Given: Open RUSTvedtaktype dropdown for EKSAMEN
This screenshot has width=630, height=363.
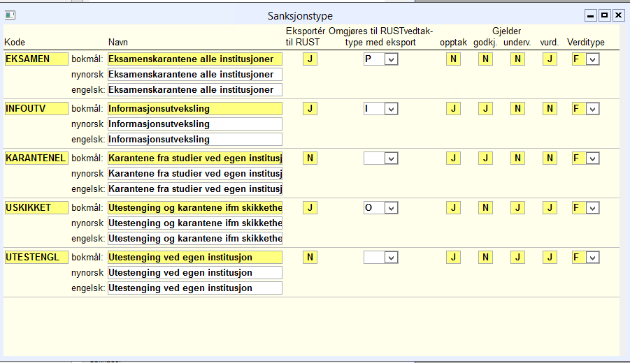Looking at the screenshot, I should (391, 59).
